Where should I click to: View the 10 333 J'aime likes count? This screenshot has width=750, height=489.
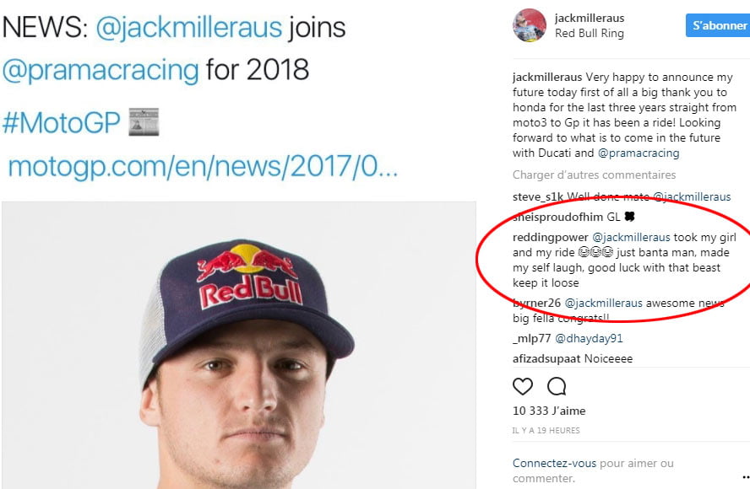pos(549,411)
